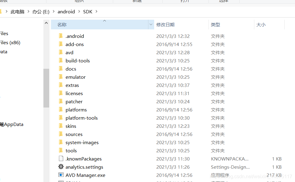Viewport: 295px width, 182px height.
Task: Expand the chevron after android in the address bar
Action: coord(79,12)
